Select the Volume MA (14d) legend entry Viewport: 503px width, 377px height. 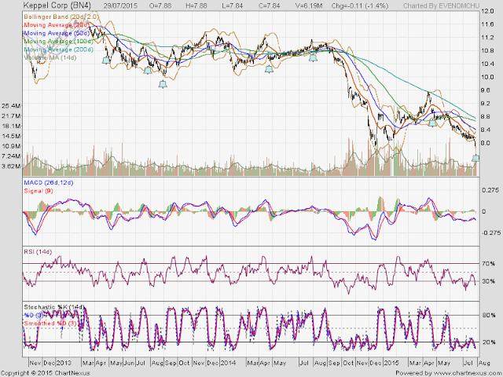pos(50,57)
